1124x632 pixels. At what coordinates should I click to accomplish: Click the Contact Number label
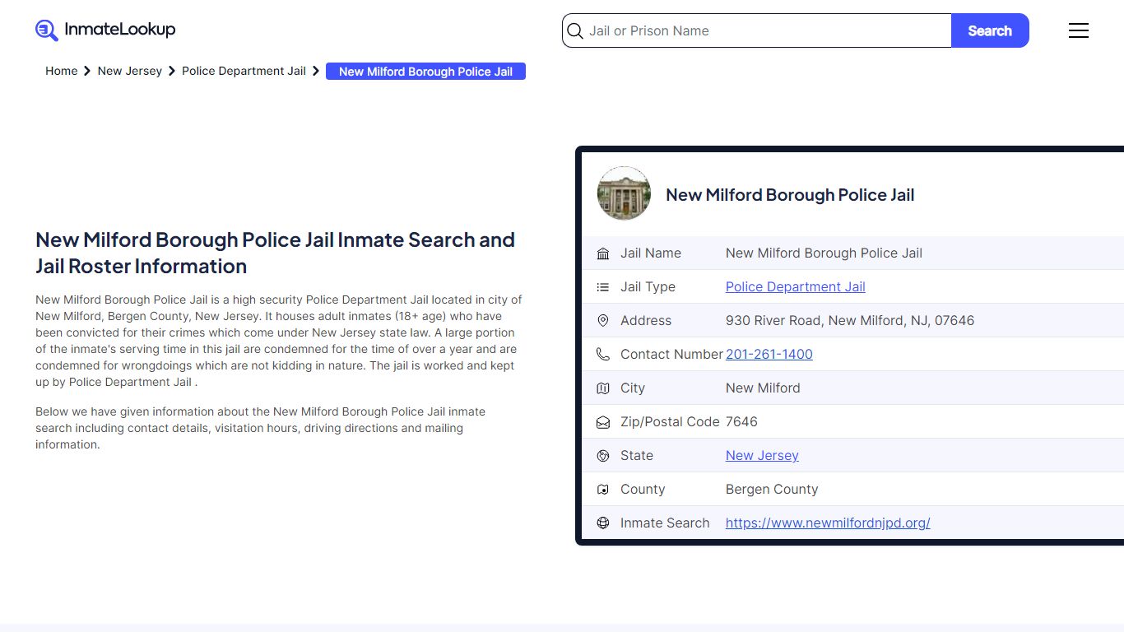pyautogui.click(x=671, y=355)
